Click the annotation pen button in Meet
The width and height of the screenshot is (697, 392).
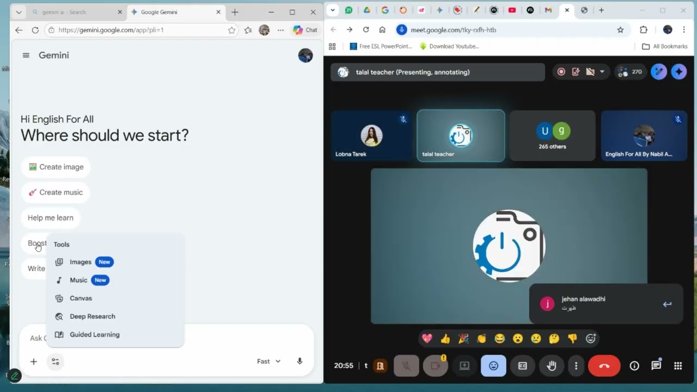pyautogui.click(x=659, y=72)
